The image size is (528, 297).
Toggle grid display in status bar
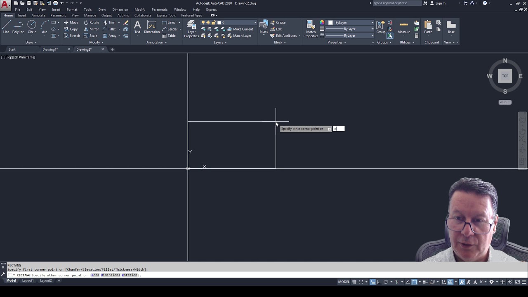tap(354, 282)
